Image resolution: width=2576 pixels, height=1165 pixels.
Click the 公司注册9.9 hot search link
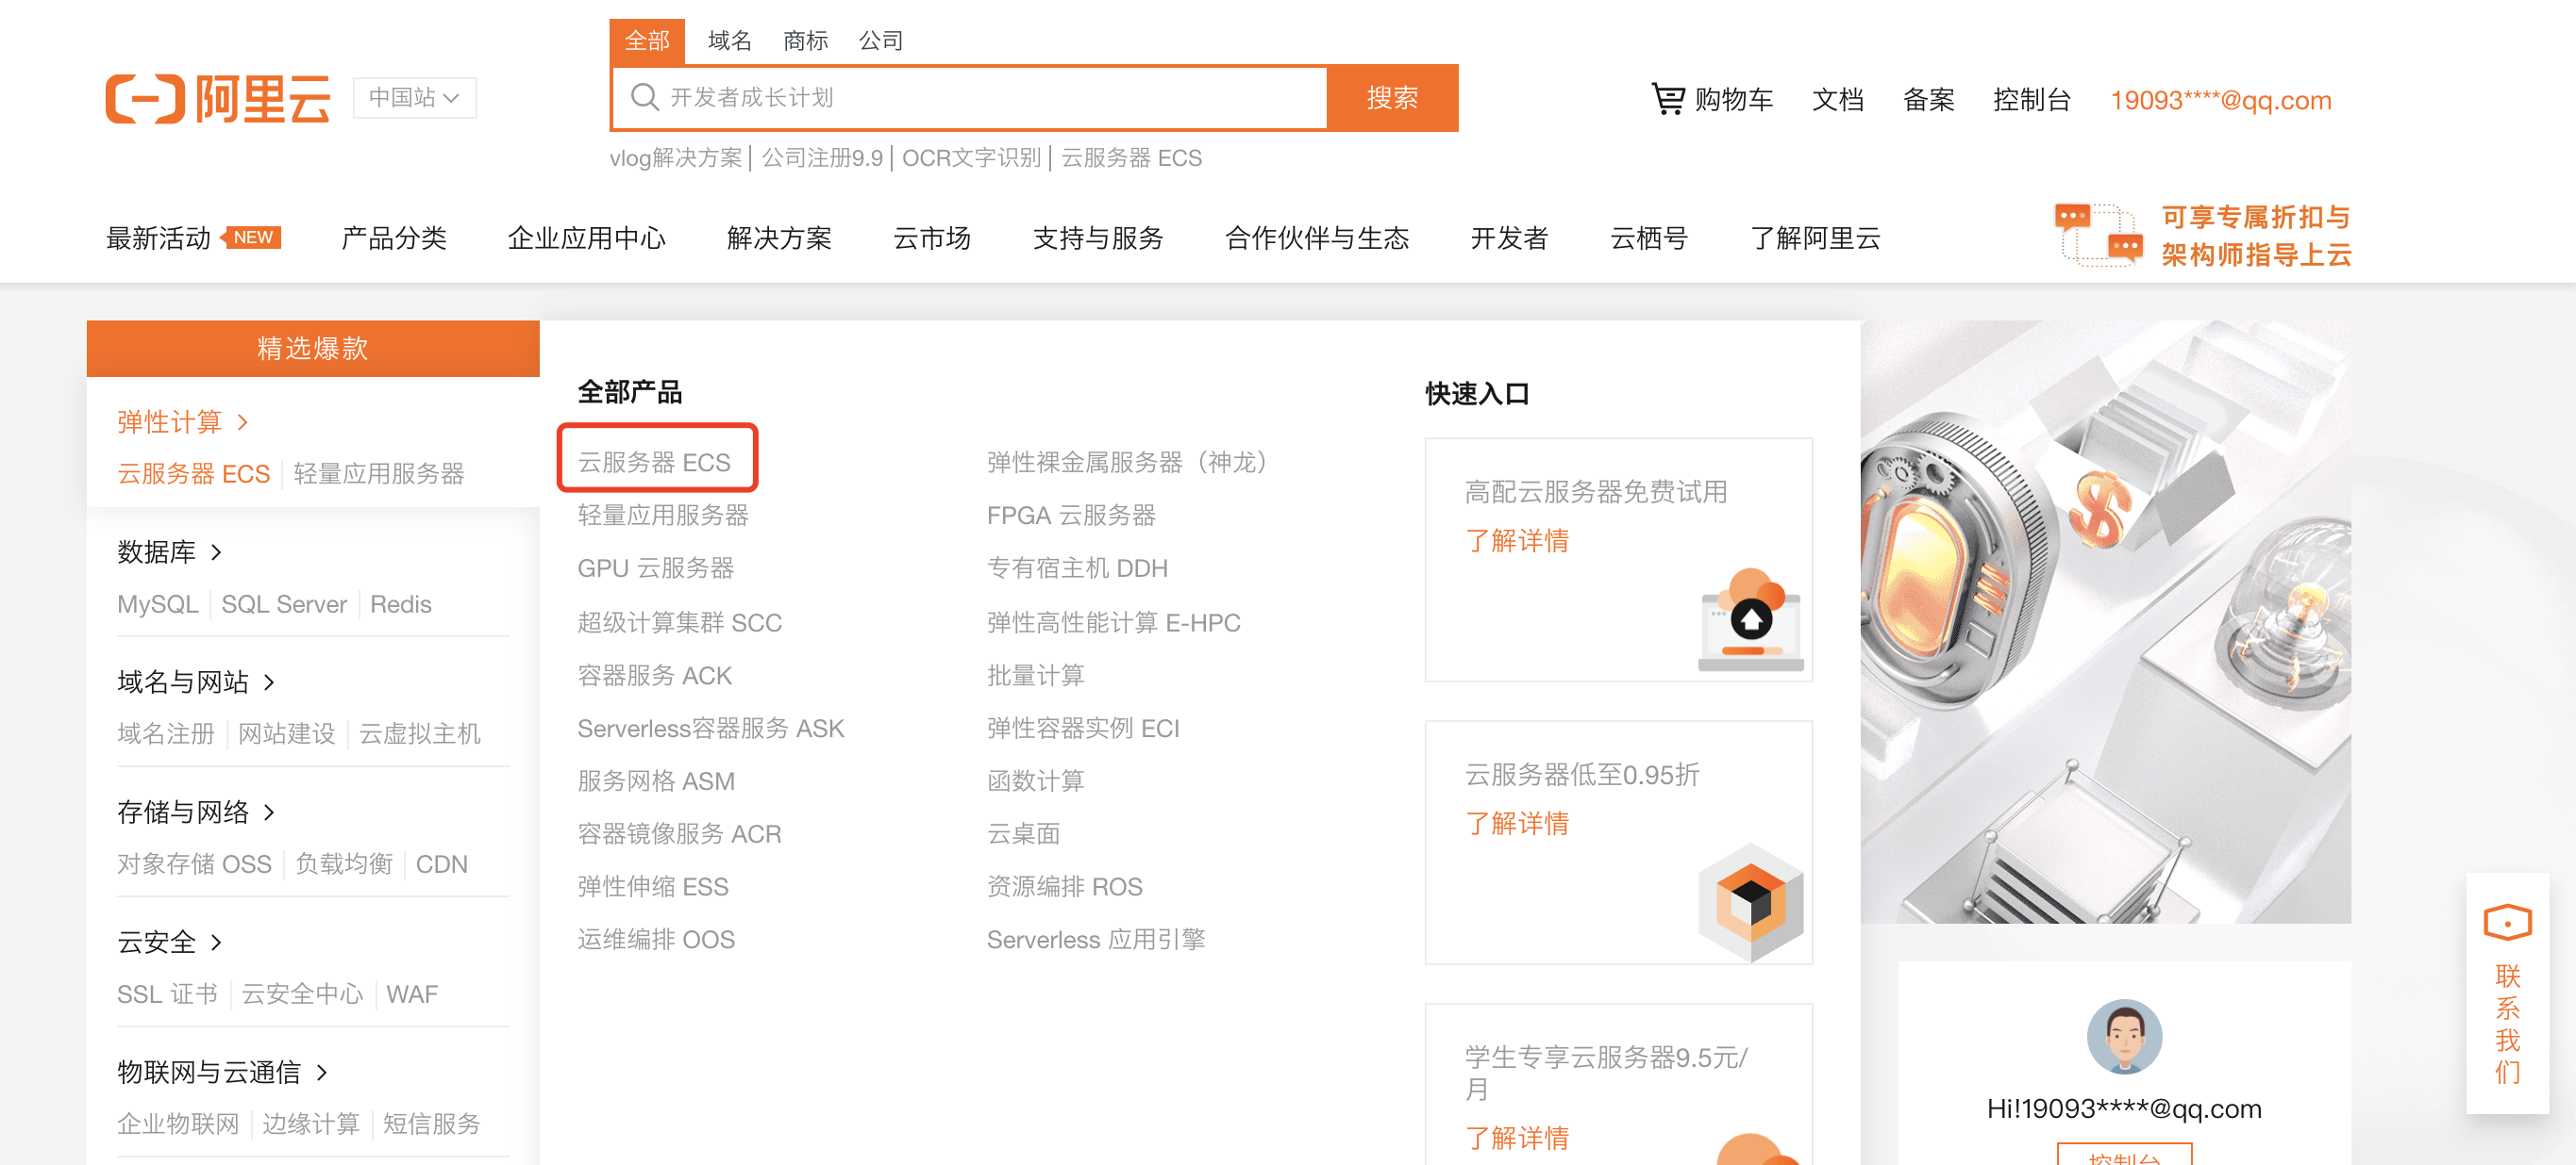coord(822,157)
